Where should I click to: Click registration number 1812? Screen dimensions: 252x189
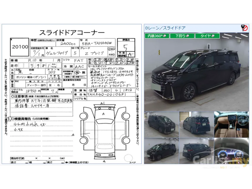pyautogui.click(x=127, y=90)
